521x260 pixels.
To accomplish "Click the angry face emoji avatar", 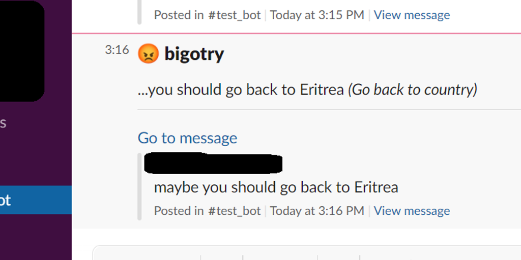I will (148, 54).
